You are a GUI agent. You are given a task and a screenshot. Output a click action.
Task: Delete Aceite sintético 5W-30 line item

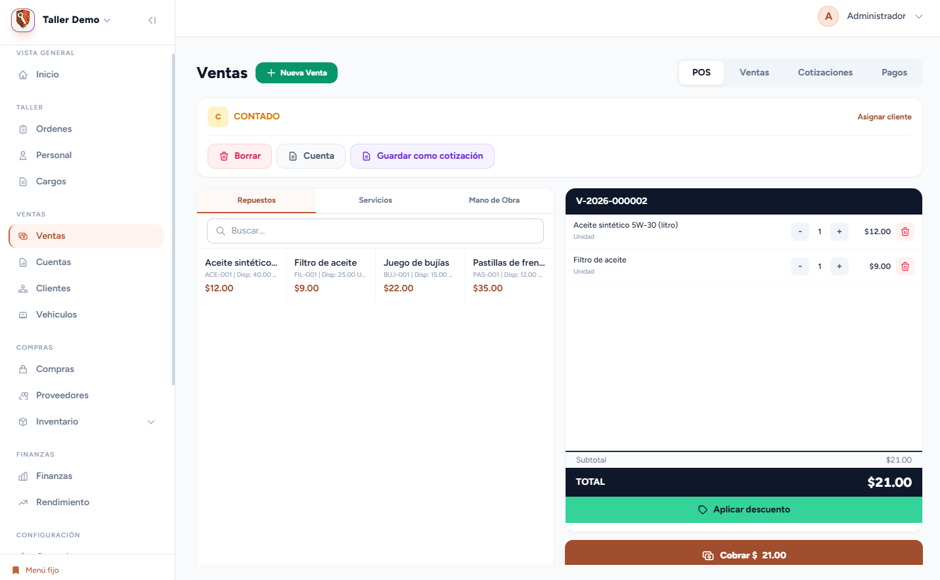[905, 232]
